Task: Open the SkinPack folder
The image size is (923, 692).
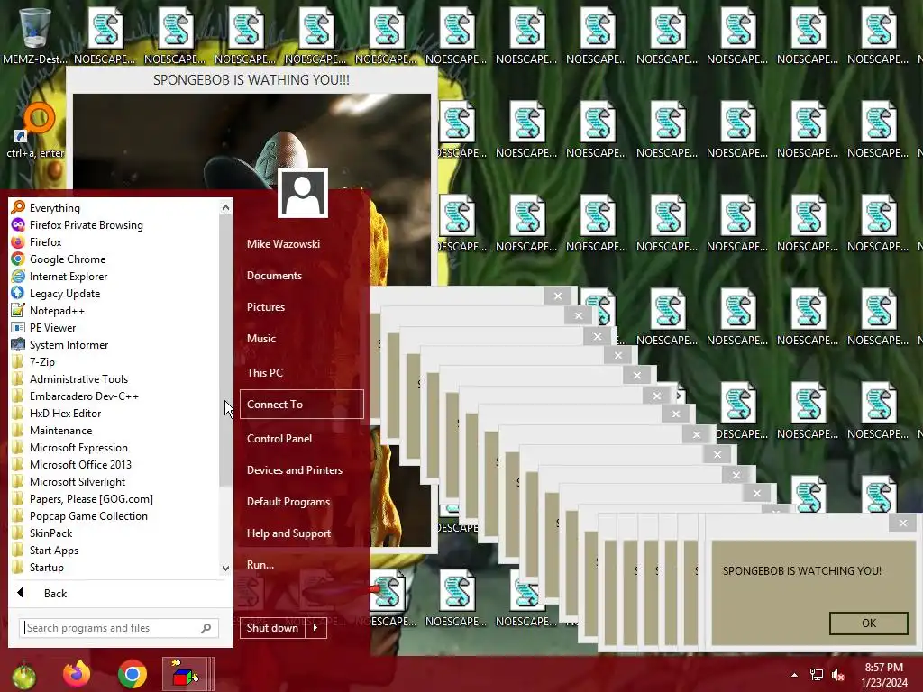Action: pyautogui.click(x=114, y=533)
